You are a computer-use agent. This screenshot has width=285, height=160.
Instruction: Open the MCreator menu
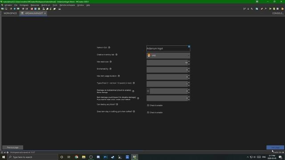point(8,5)
